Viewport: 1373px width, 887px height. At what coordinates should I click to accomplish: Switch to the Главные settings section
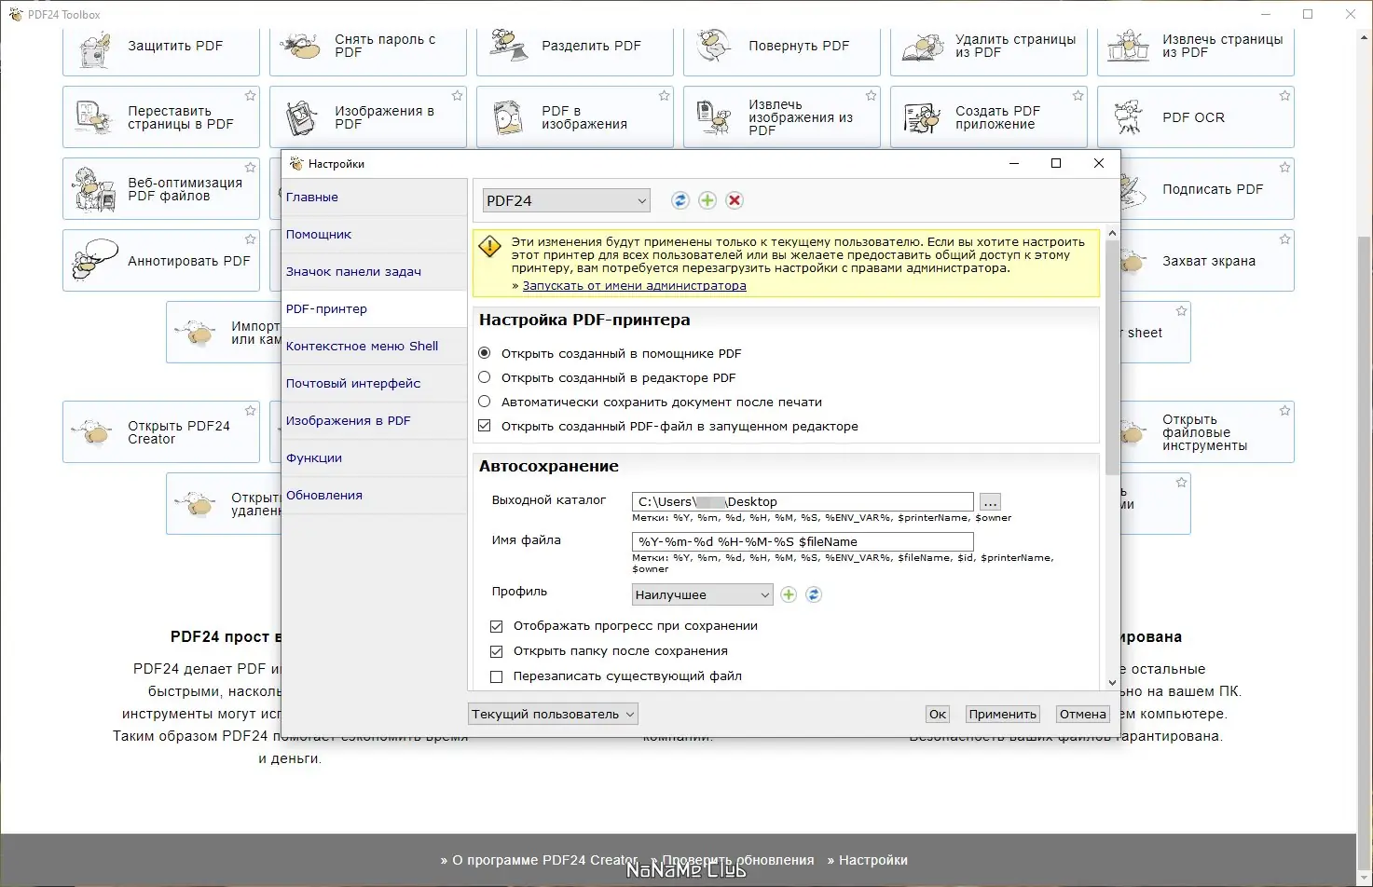374,198
